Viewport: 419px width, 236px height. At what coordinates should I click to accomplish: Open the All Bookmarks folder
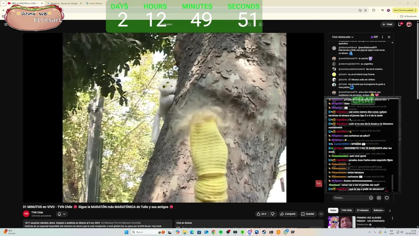pos(409,16)
